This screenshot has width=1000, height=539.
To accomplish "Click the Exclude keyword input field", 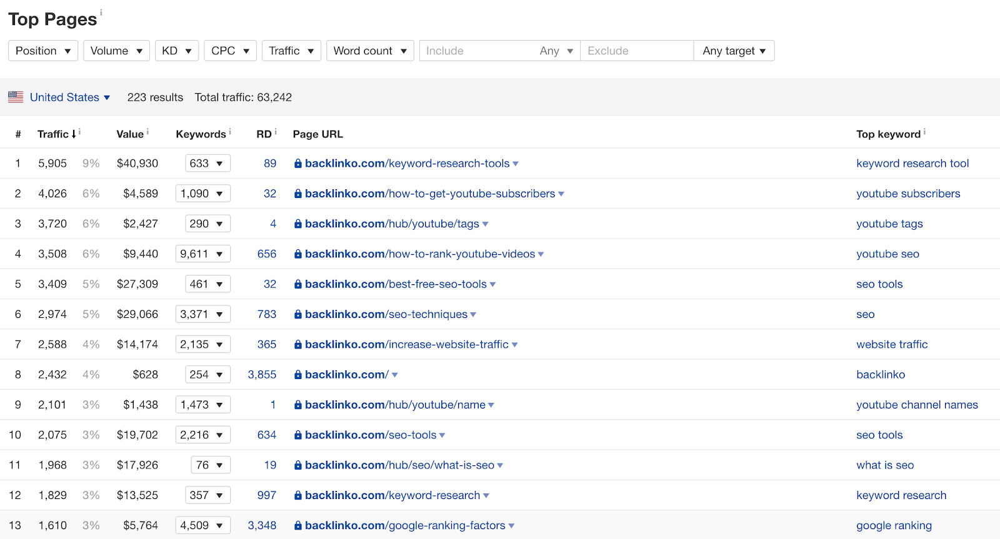I will 637,51.
